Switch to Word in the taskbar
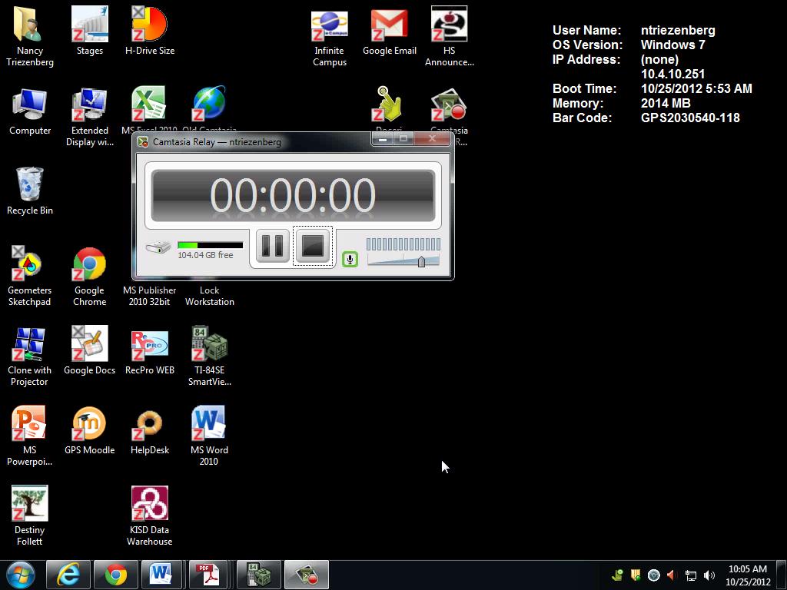The image size is (787, 590). (x=161, y=575)
